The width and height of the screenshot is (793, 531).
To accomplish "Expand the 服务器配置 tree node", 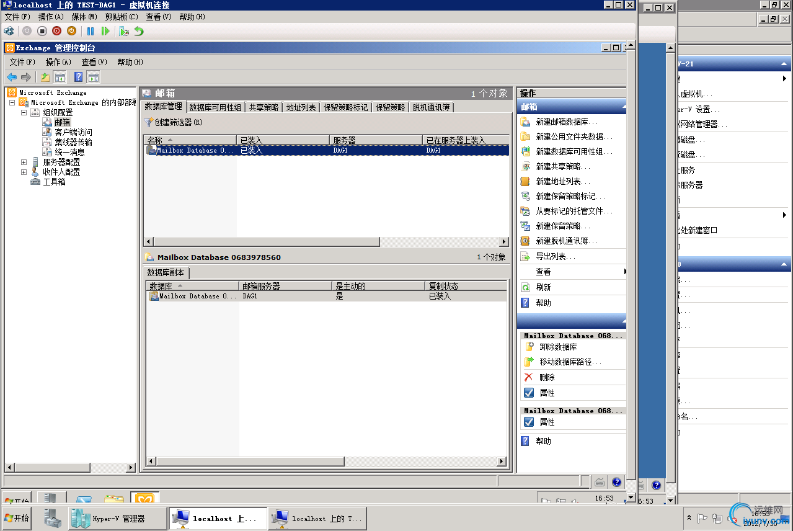I will tap(24, 162).
